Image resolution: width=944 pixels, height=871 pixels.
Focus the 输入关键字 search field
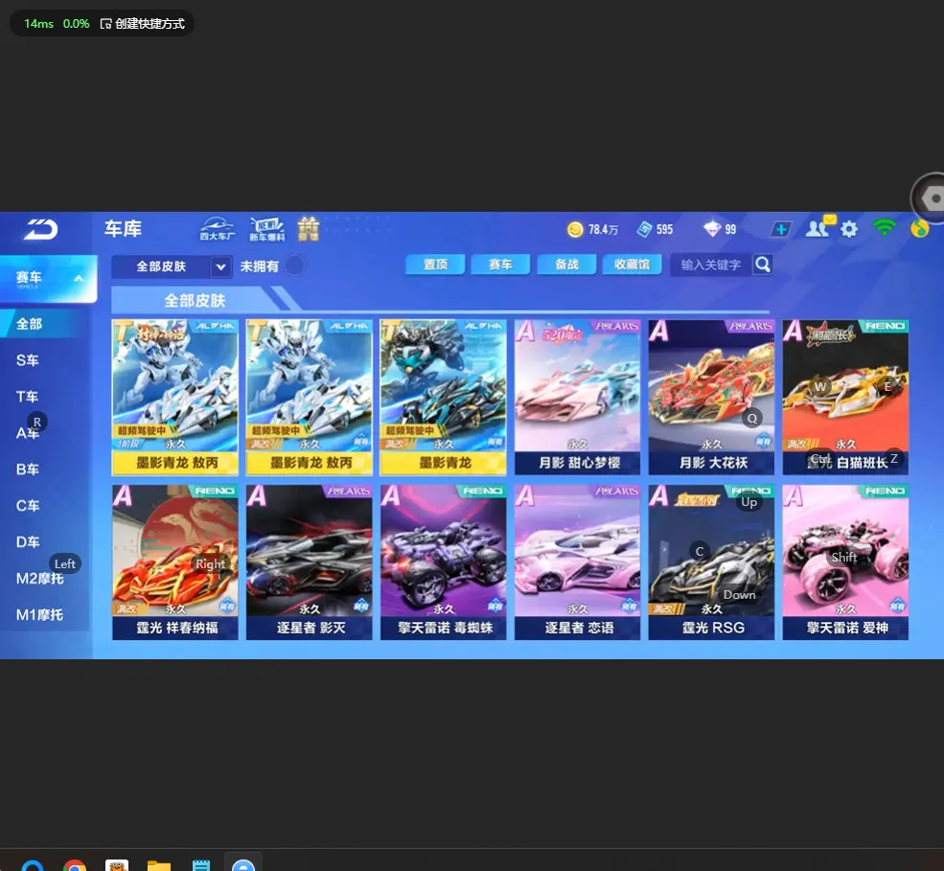[712, 264]
